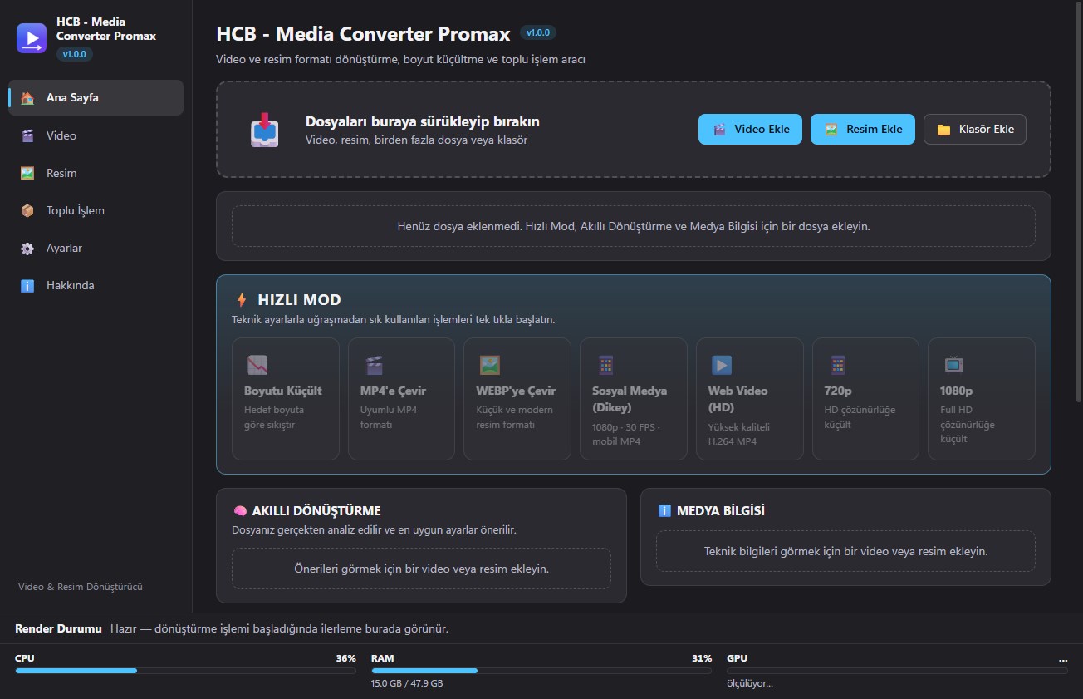Screen dimensions: 1083x699
Task: Click the 'Henüz dosya eklenmedi' placeholder box
Action: (634, 226)
